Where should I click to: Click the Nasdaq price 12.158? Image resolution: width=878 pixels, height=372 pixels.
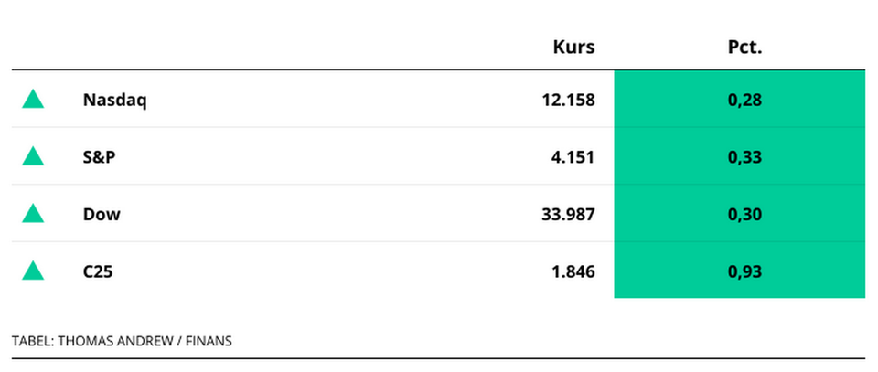point(568,100)
